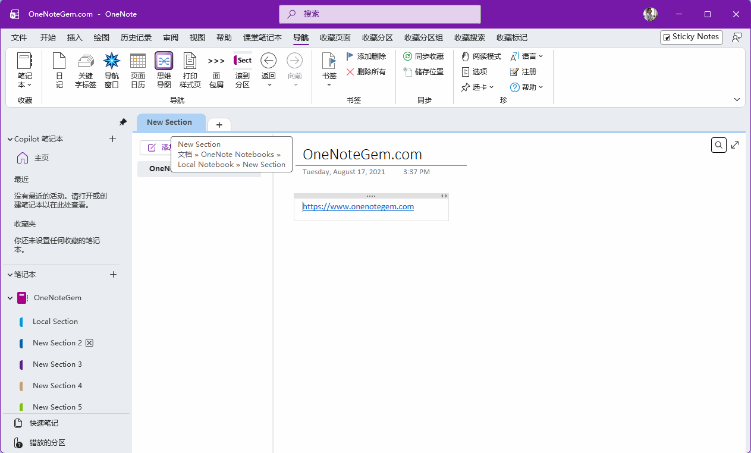
Task: Switch to the 插入 tab
Action: click(x=75, y=37)
